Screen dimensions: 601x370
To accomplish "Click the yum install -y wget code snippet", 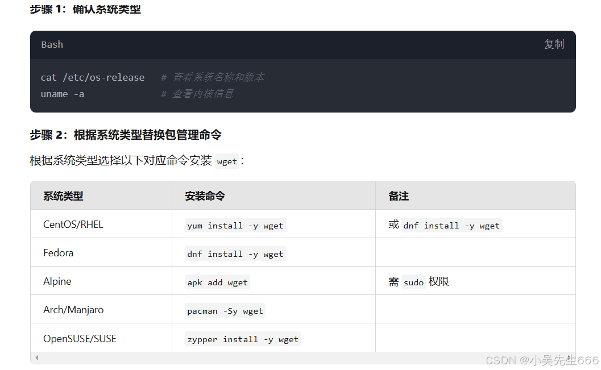I will click(x=235, y=225).
